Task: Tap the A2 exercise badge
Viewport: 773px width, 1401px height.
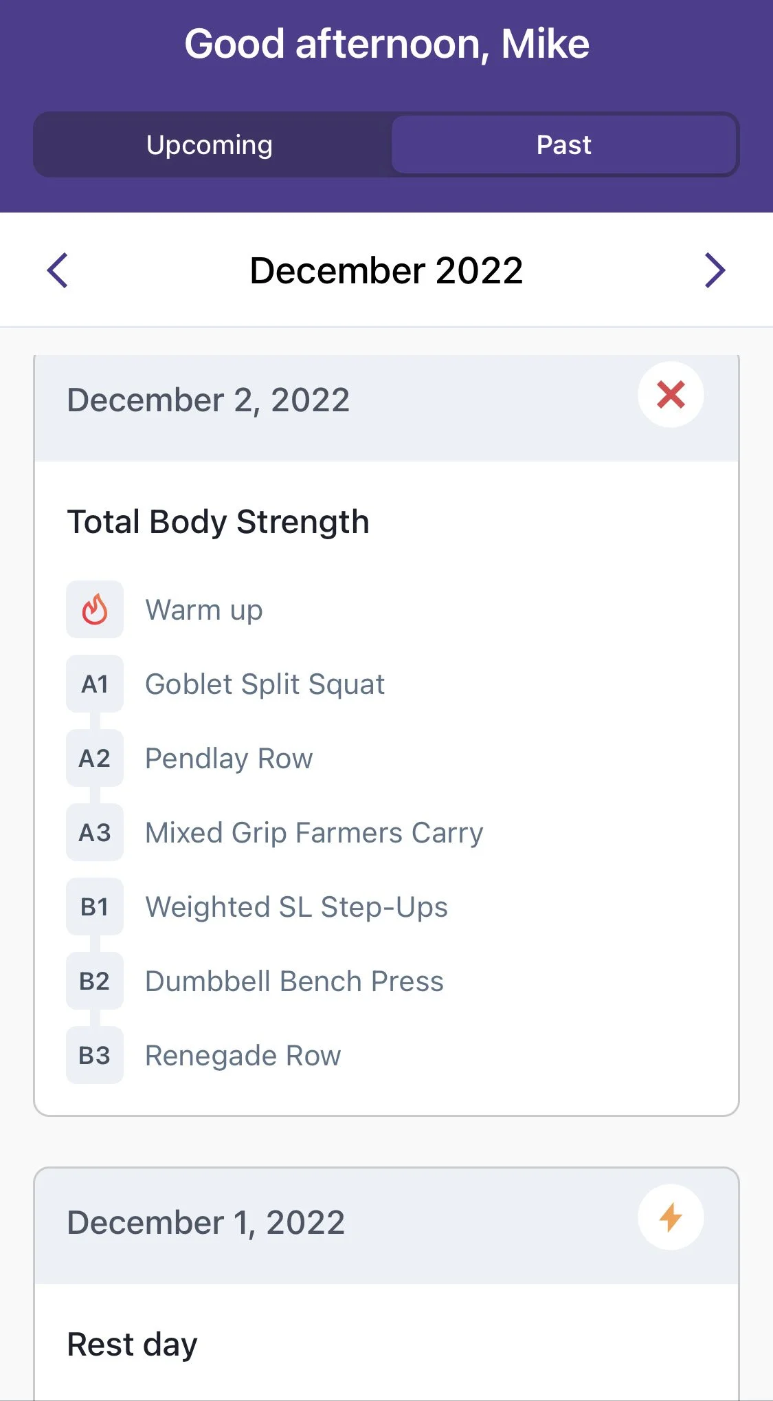Action: (95, 758)
